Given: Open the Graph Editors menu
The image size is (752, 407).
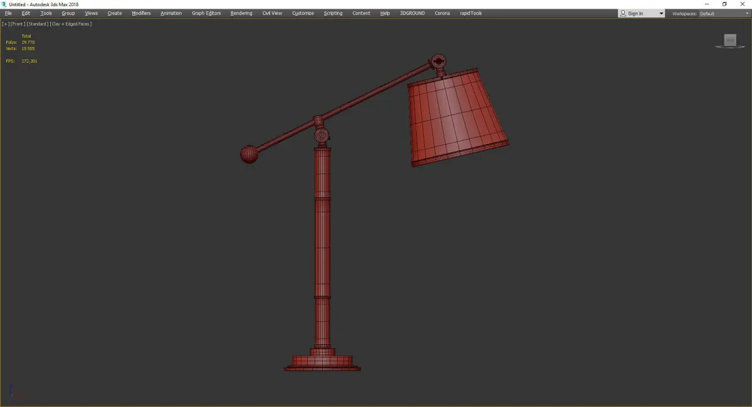Looking at the screenshot, I should (x=206, y=13).
